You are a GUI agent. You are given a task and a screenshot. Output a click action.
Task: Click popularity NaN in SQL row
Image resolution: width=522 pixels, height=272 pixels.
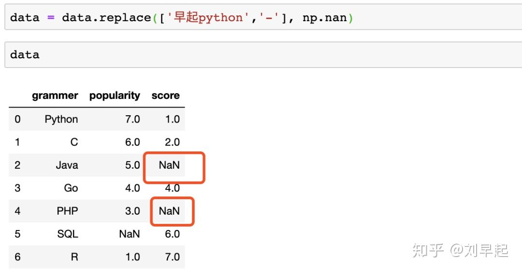pyautogui.click(x=130, y=234)
